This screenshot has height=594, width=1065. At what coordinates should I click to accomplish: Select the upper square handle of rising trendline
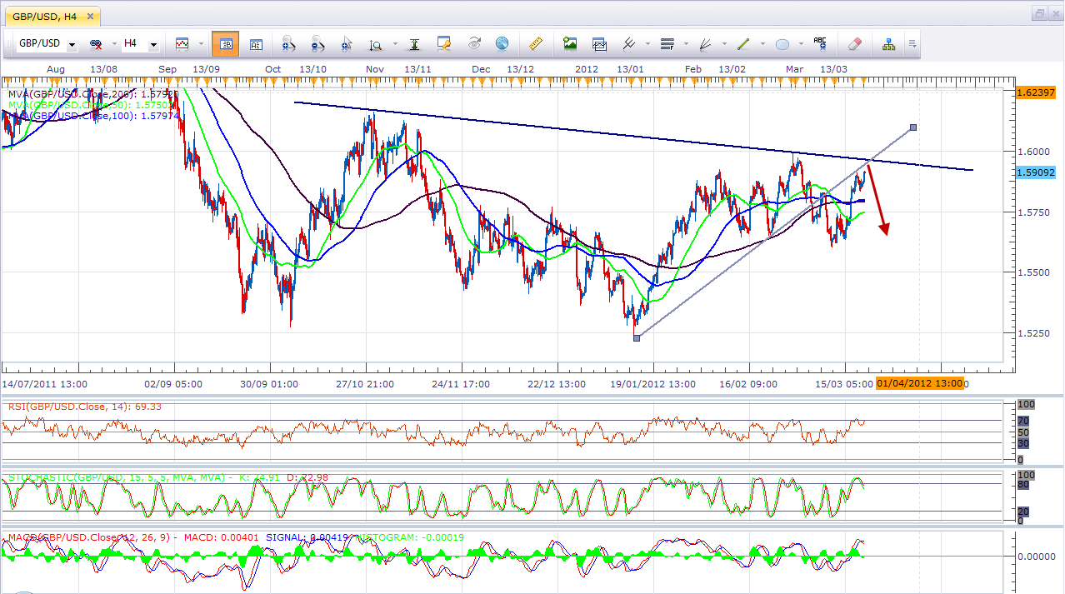(914, 127)
